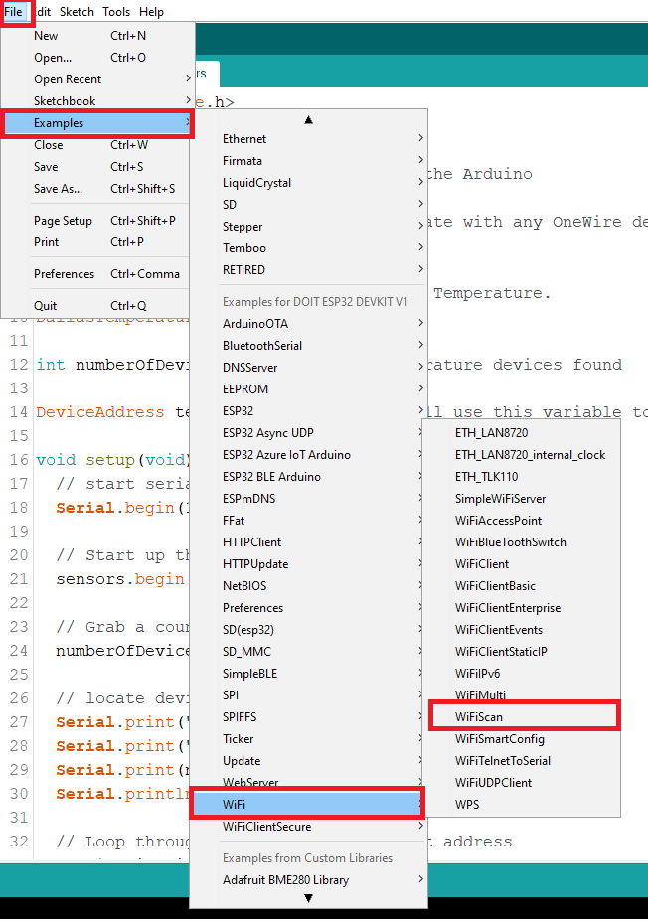
Task: Open WiFiBlueToothSwitch example
Action: click(x=522, y=542)
